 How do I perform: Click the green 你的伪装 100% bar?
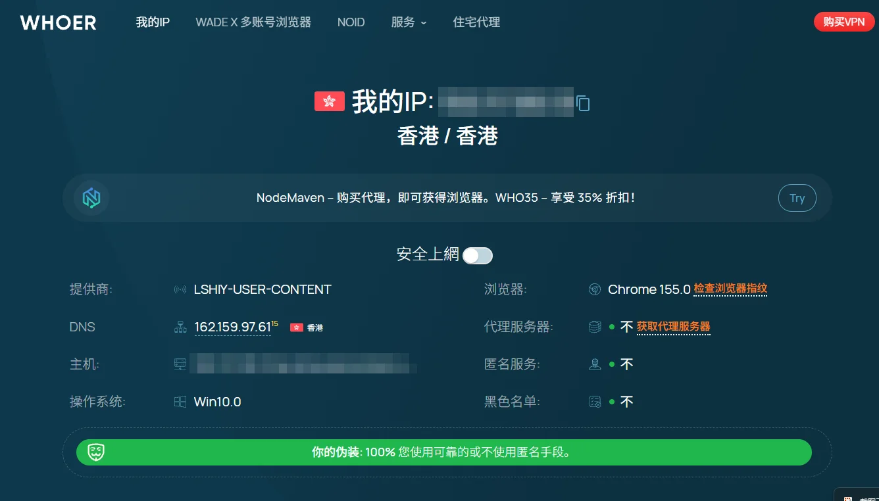(444, 452)
